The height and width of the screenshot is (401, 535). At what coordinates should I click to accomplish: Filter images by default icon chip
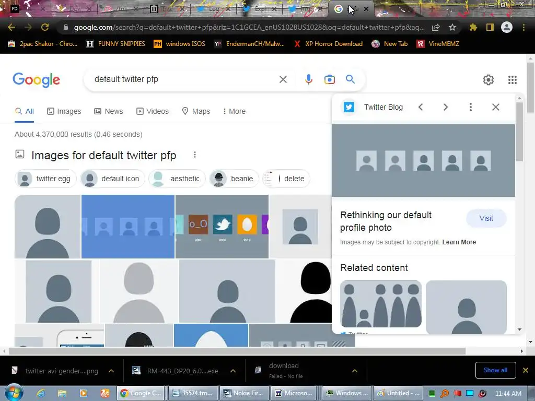[112, 179]
